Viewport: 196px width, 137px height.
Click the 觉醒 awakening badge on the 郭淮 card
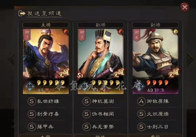point(174,73)
